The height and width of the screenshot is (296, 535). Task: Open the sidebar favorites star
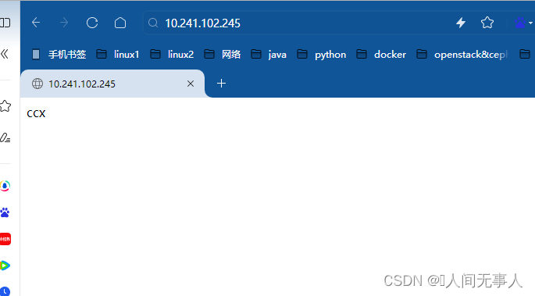click(5, 106)
